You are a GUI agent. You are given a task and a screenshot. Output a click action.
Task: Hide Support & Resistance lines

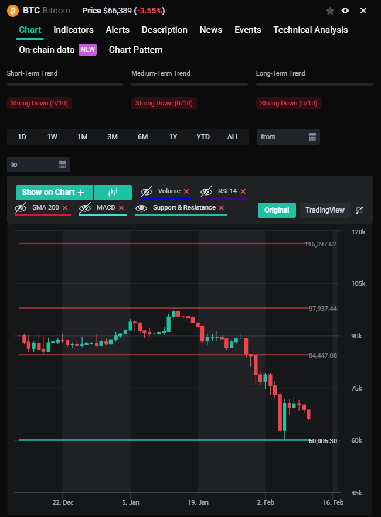(x=141, y=208)
